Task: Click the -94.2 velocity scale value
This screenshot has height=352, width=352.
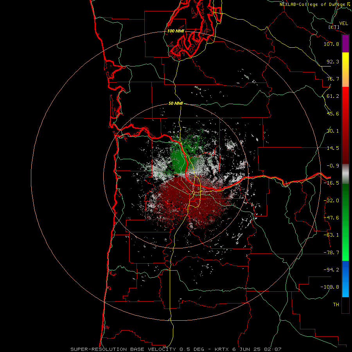Action: [331, 270]
